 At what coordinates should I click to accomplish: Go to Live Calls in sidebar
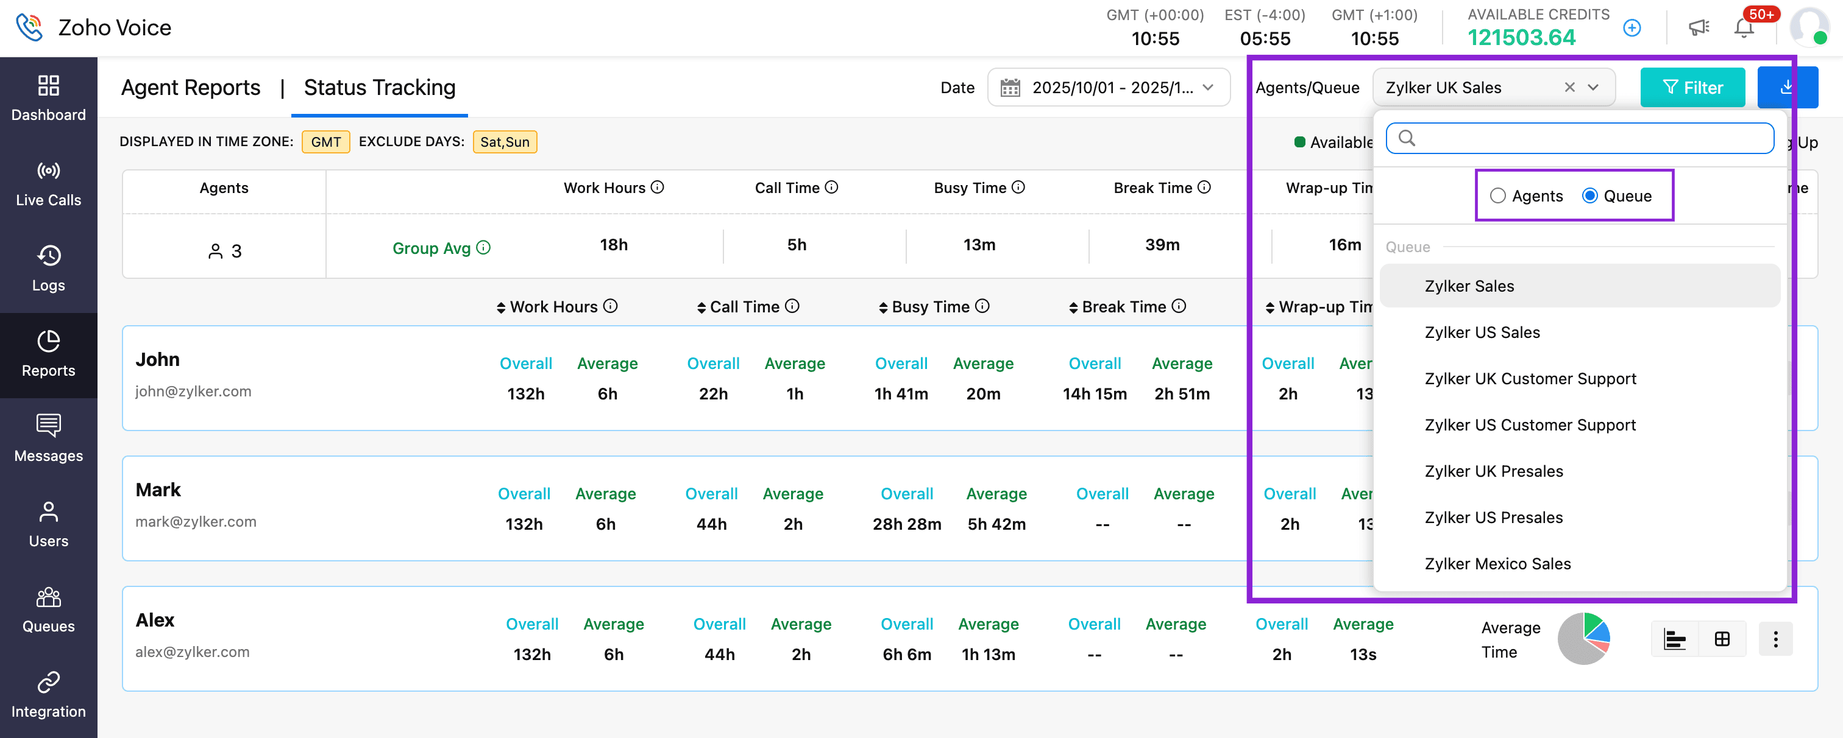click(48, 171)
